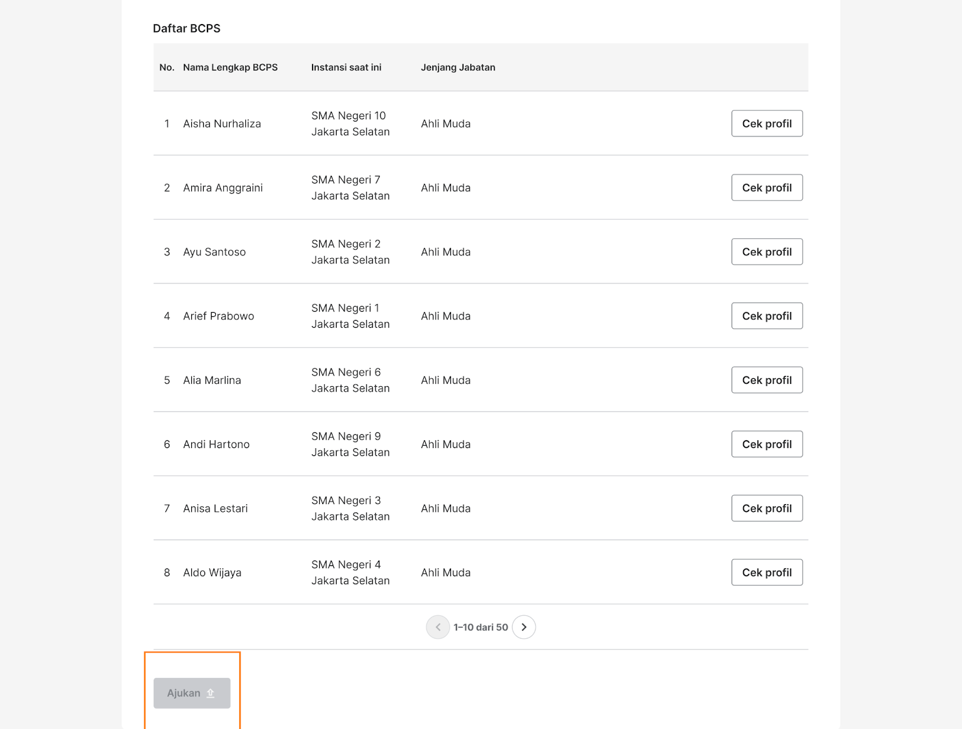962x729 pixels.
Task: Select the name Amira Anggraini
Action: [223, 188]
